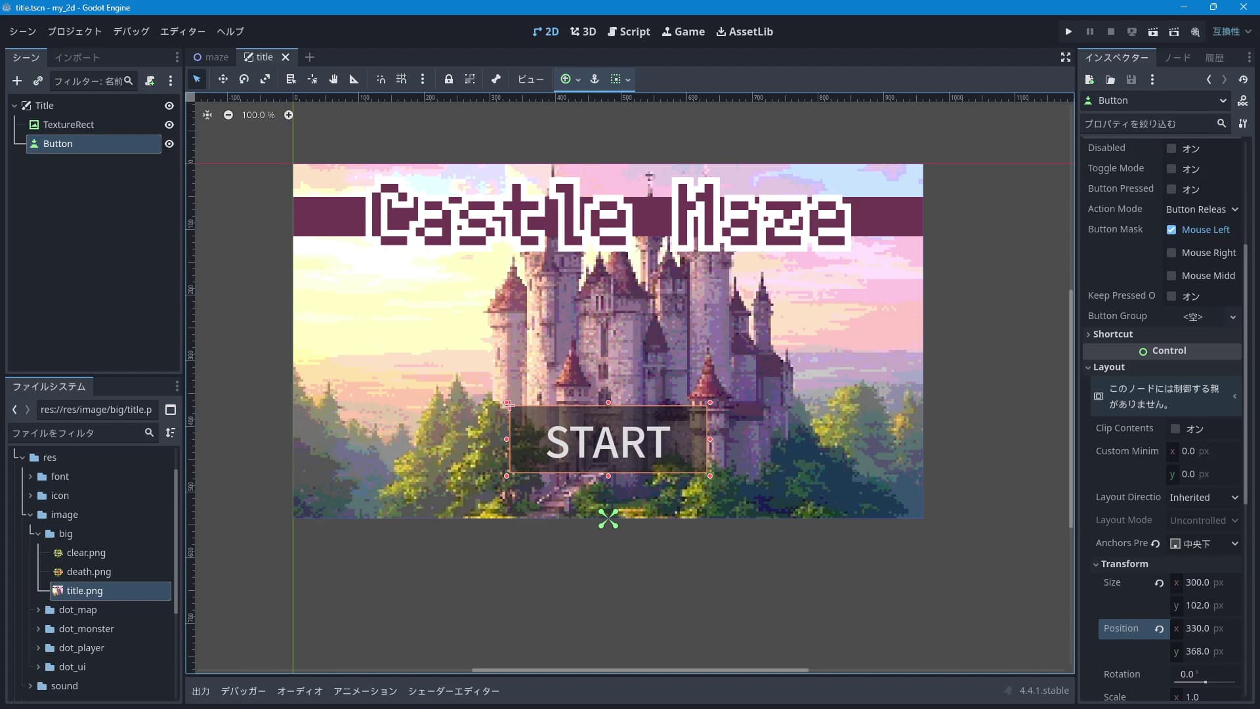Viewport: 1260px width, 709px height.
Task: Check the Mouse Right button mask
Action: (x=1171, y=253)
